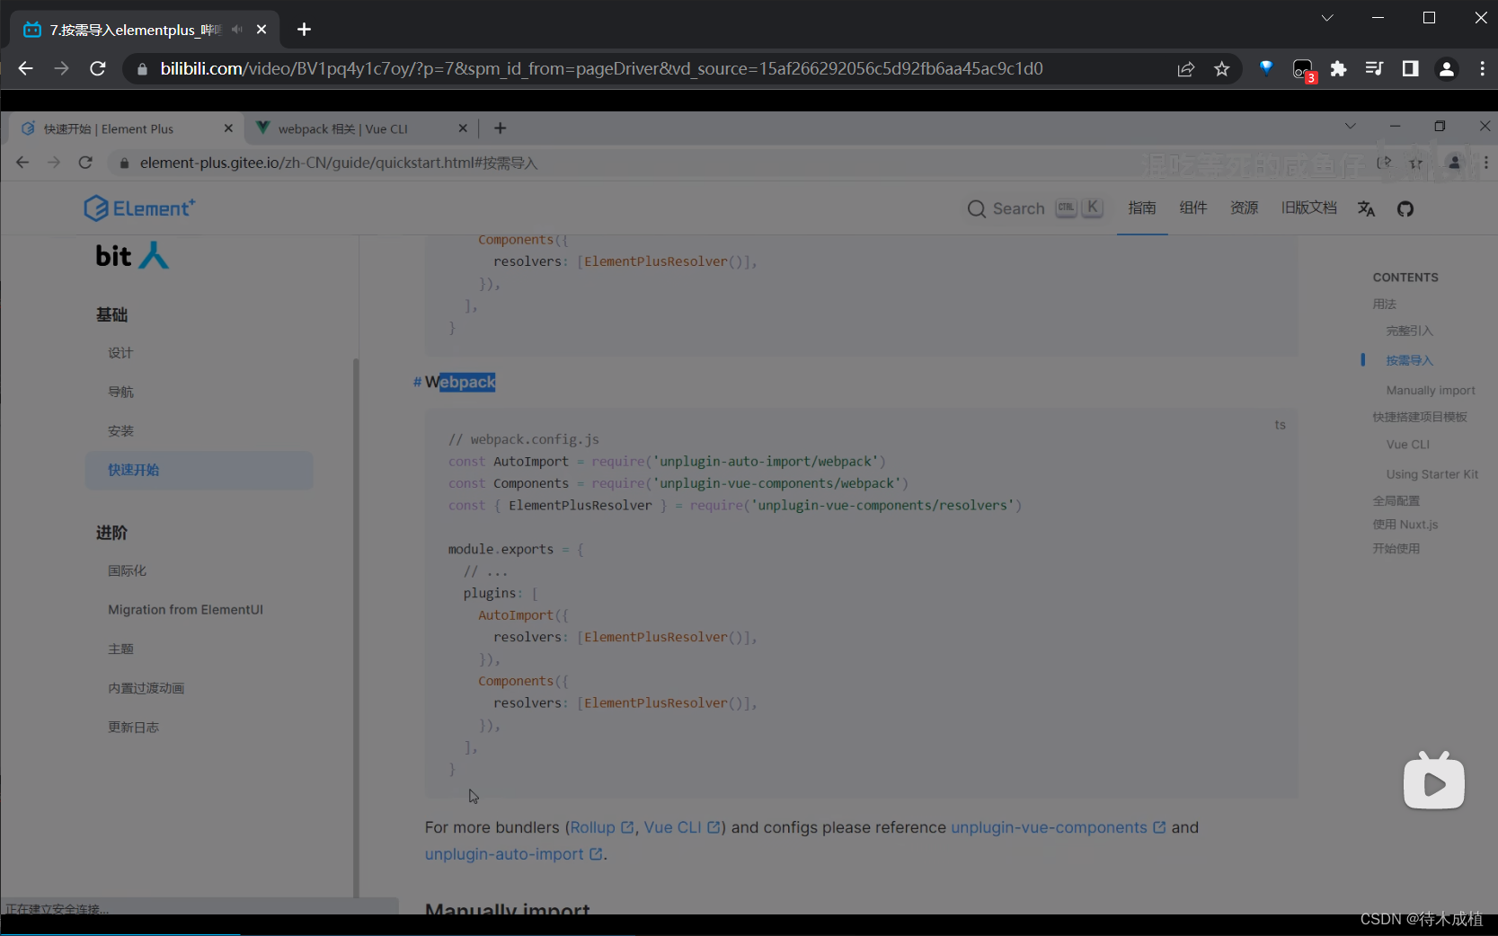Click the bilibili address bar URL
The height and width of the screenshot is (936, 1498).
tap(601, 68)
